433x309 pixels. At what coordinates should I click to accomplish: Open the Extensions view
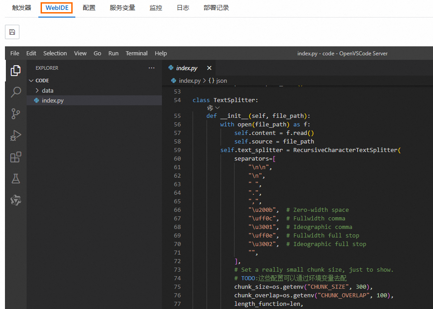pyautogui.click(x=16, y=157)
